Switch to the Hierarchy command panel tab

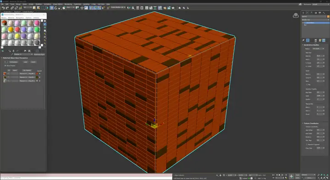click(x=312, y=13)
